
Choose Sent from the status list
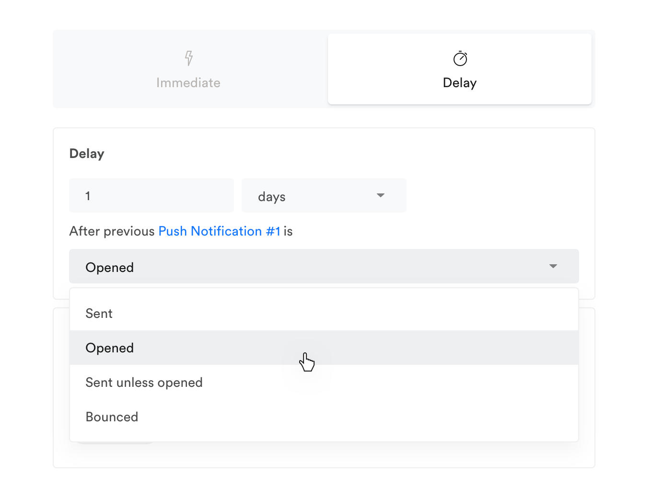[x=99, y=314]
